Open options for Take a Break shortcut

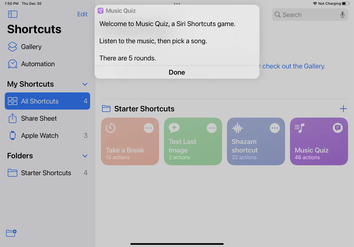tap(149, 128)
